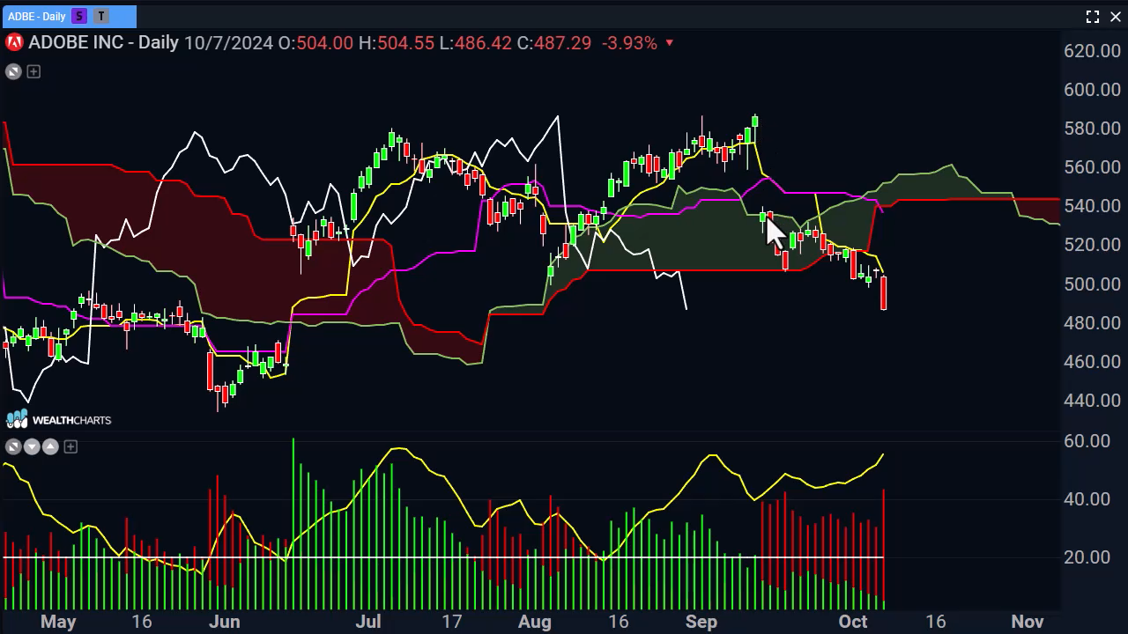Click the purple S badge on tab
This screenshot has height=634, width=1128.
[x=79, y=16]
